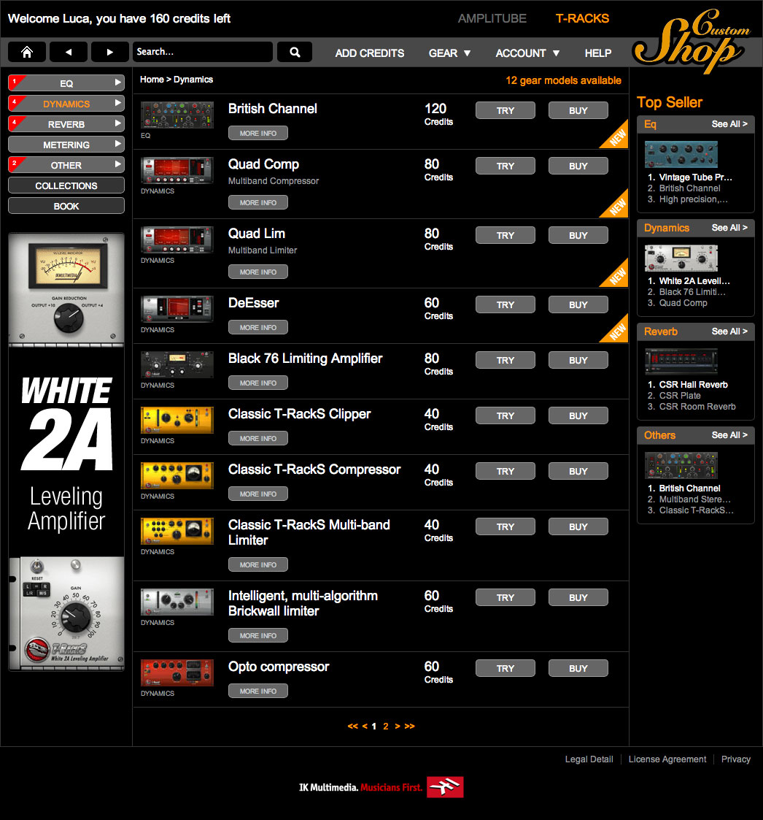Screen dimensions: 763x820
Task: Go forward with the right arrow button
Action: click(x=110, y=52)
